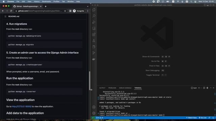Open the Wi-Fi menu in macOS menu bar
Screen dimensions: 216x121
tap(178, 1)
